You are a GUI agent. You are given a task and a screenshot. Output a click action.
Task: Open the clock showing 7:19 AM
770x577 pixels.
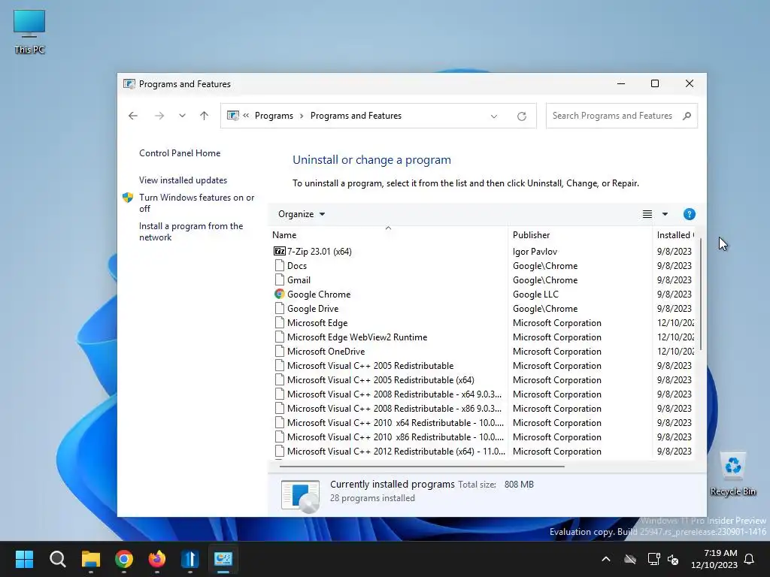click(x=714, y=559)
